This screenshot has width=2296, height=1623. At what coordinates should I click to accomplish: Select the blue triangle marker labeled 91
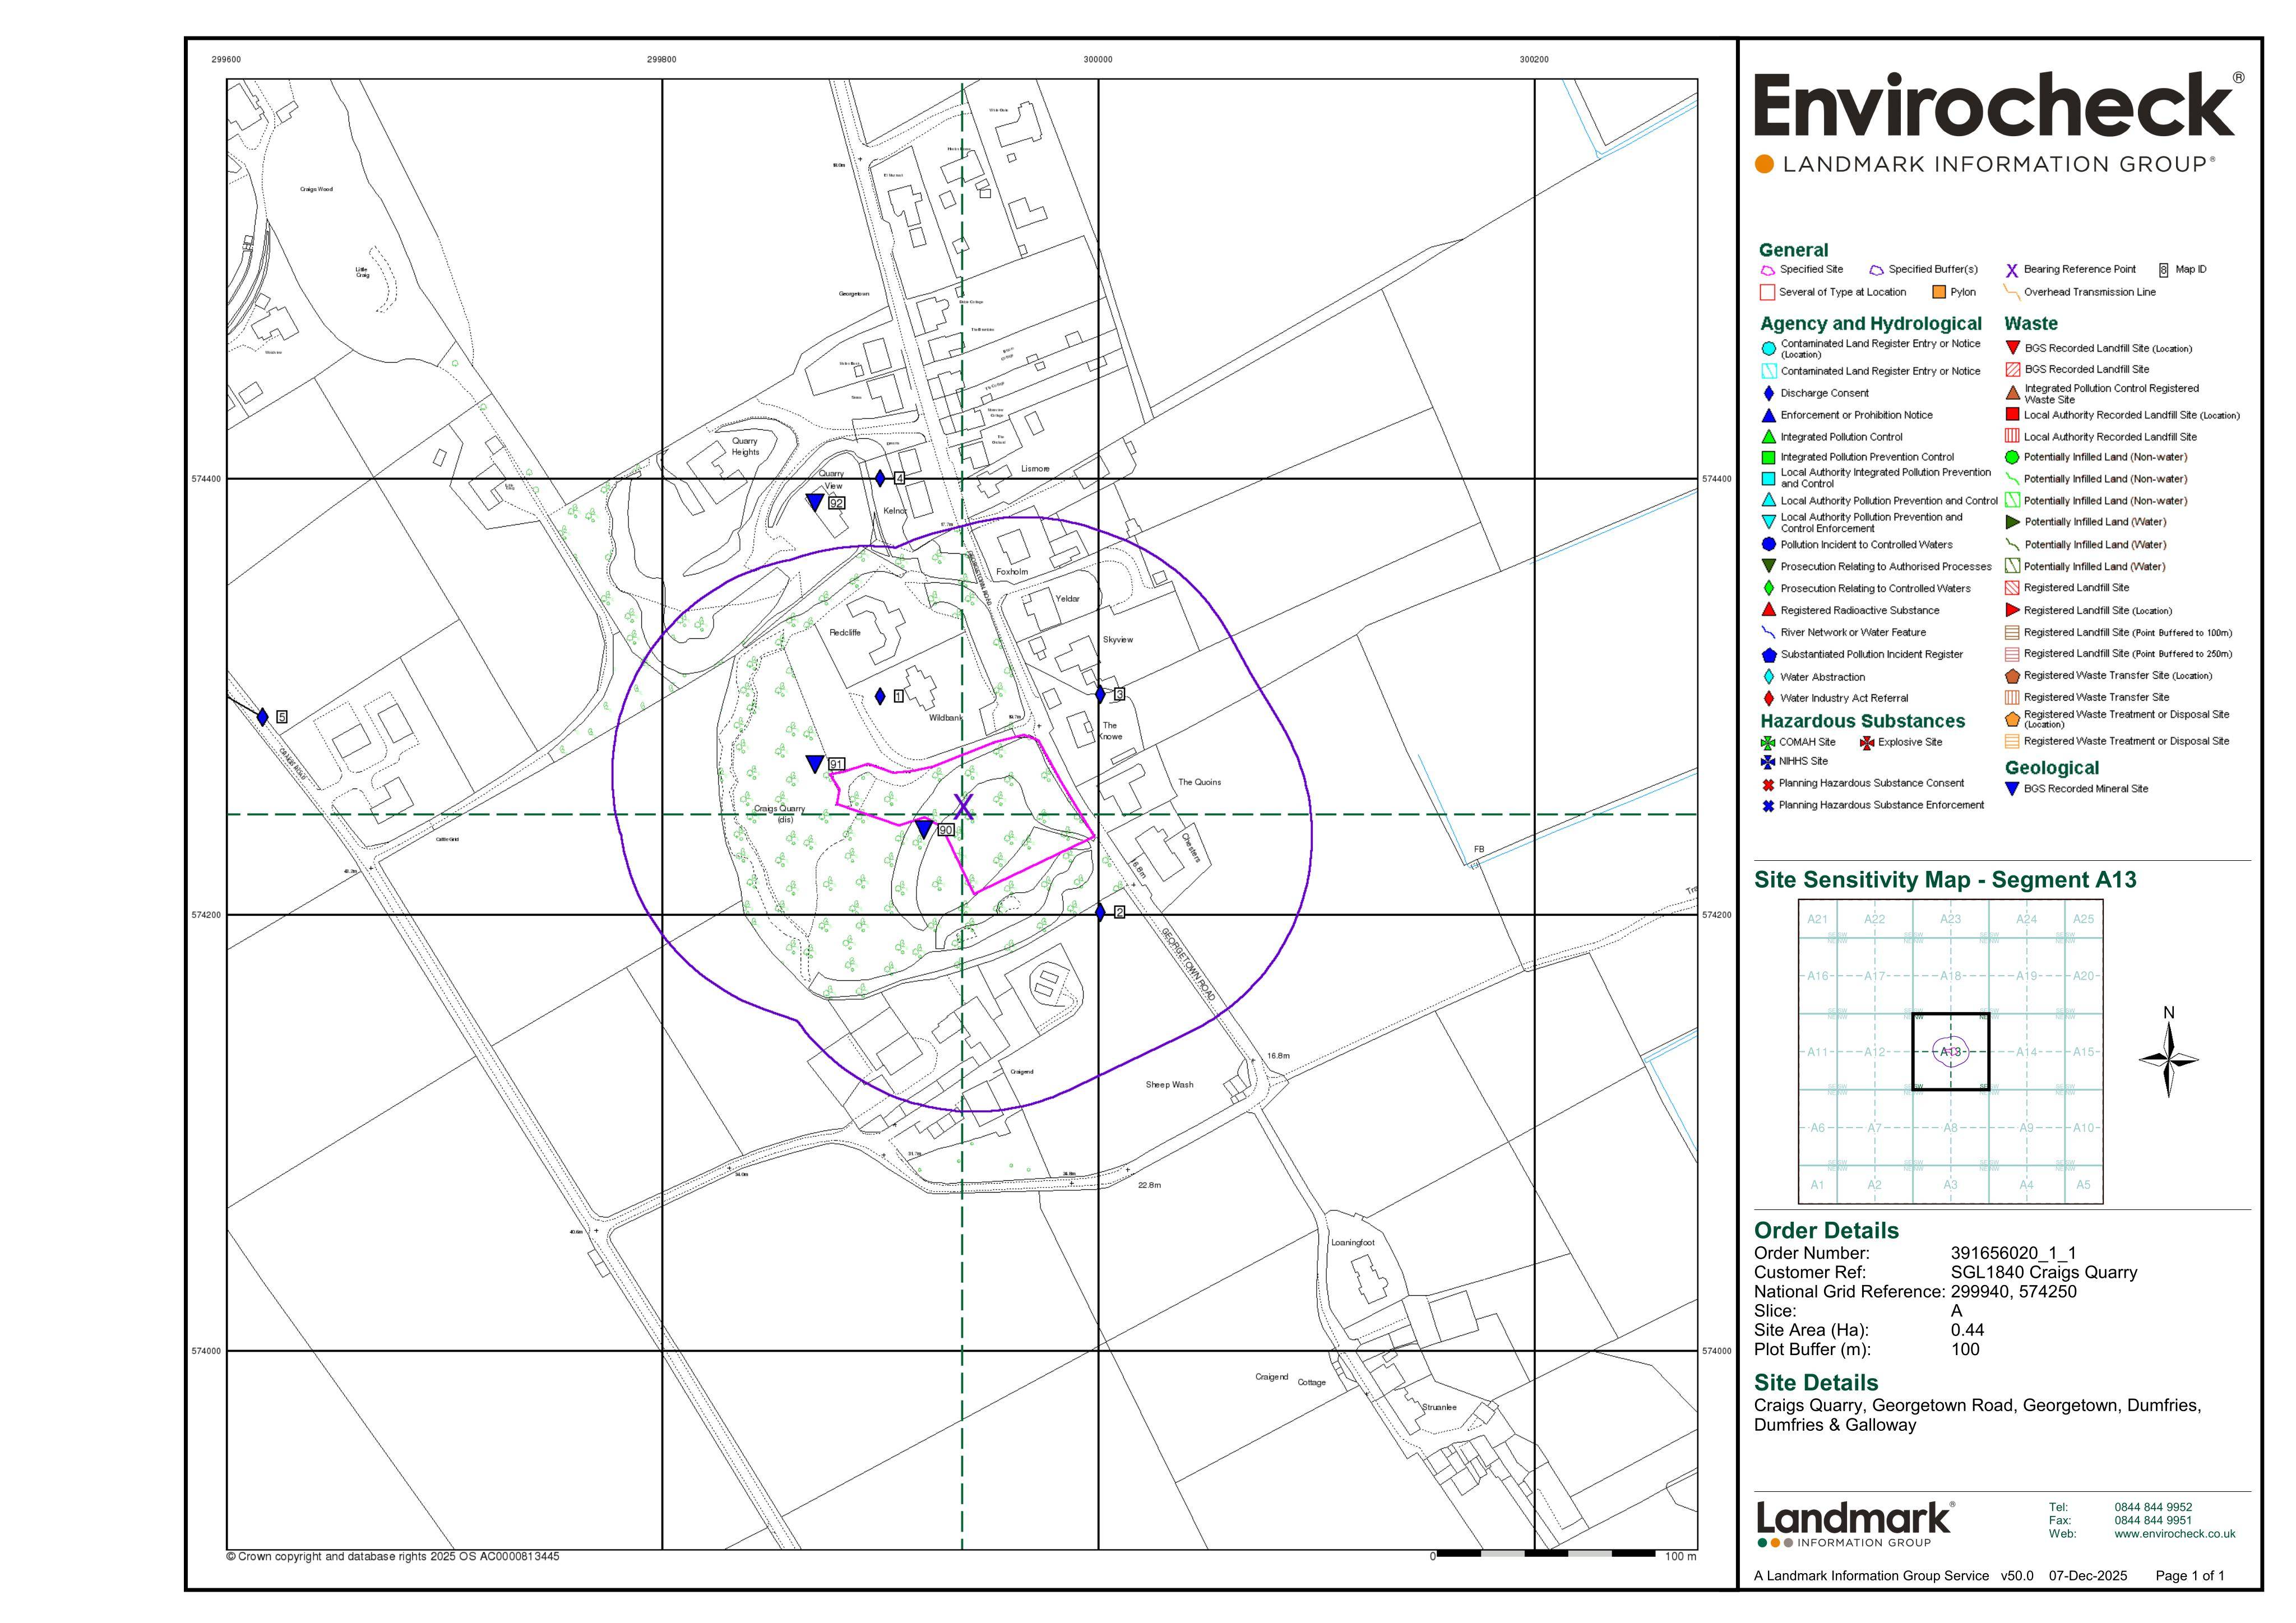tap(815, 764)
